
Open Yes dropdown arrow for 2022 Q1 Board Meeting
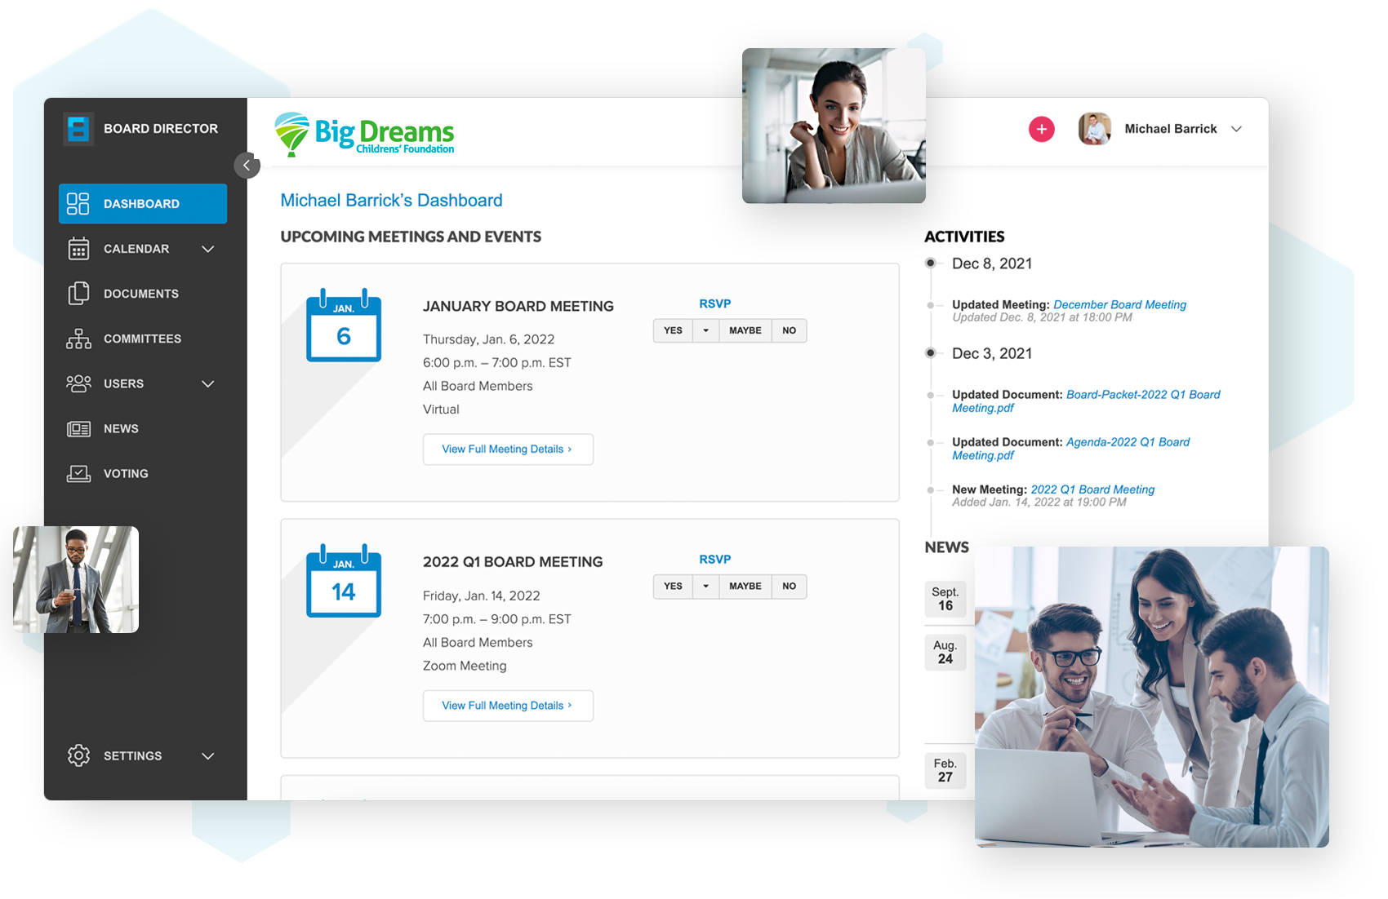pos(706,587)
